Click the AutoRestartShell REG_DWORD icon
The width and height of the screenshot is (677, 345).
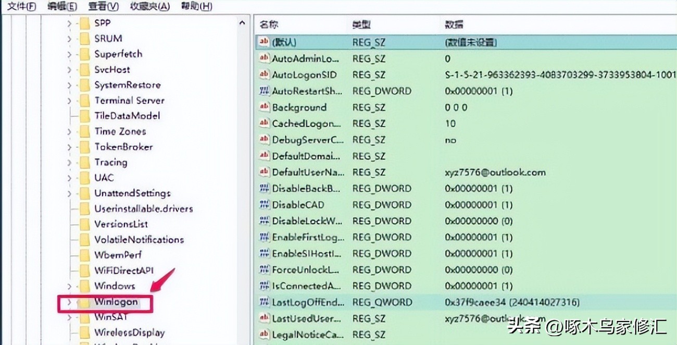click(264, 91)
